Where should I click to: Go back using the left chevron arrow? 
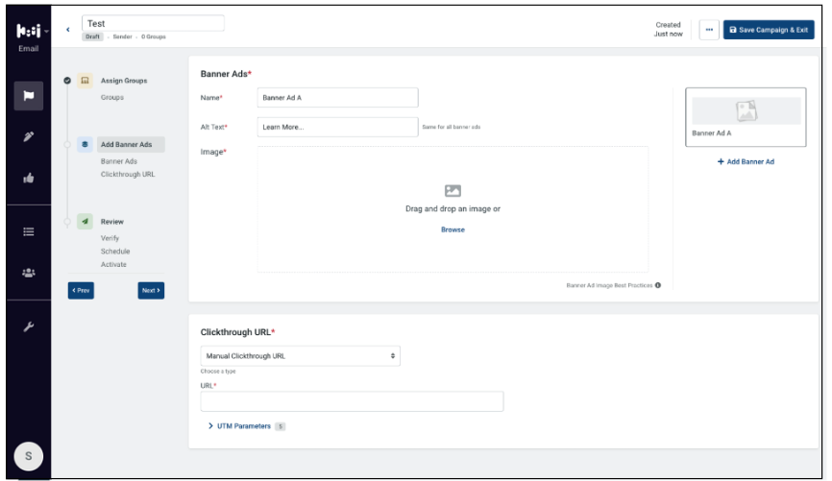point(68,30)
